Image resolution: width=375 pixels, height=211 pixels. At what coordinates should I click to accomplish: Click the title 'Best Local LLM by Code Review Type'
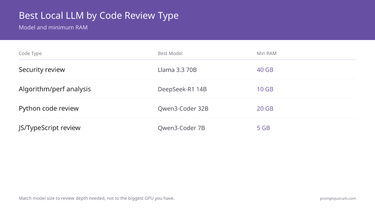tap(99, 16)
